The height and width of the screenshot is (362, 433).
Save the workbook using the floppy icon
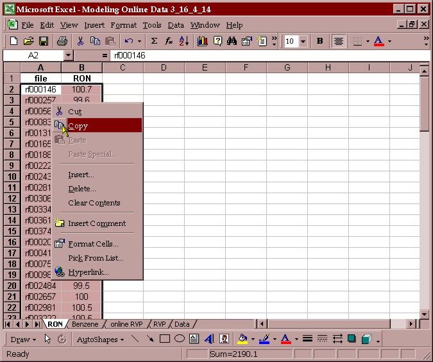point(44,41)
